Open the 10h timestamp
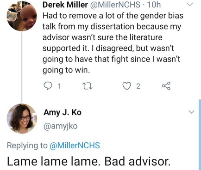The height and width of the screenshot is (170, 201). tap(154, 5)
